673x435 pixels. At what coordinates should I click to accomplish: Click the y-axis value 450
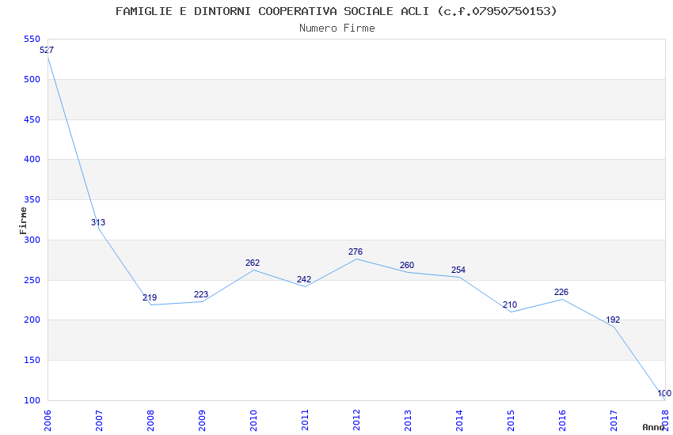click(x=32, y=119)
